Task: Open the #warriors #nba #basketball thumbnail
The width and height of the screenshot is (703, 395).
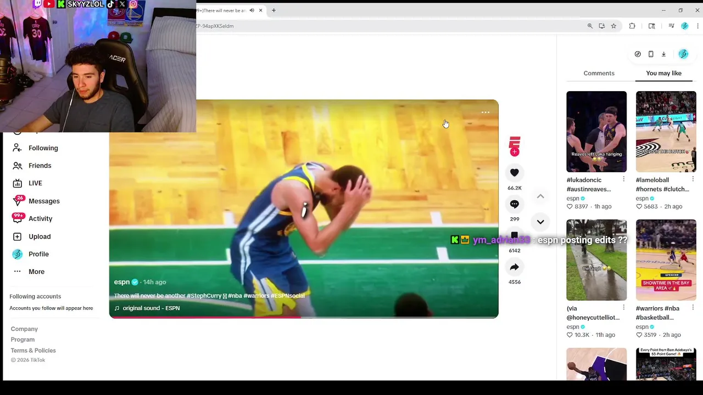Action: pyautogui.click(x=666, y=260)
